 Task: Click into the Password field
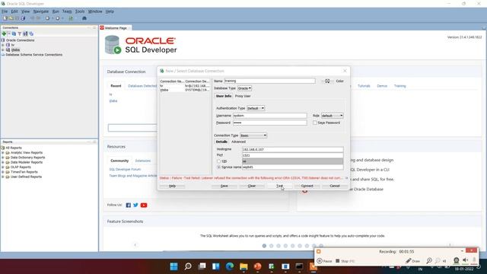tap(270, 123)
